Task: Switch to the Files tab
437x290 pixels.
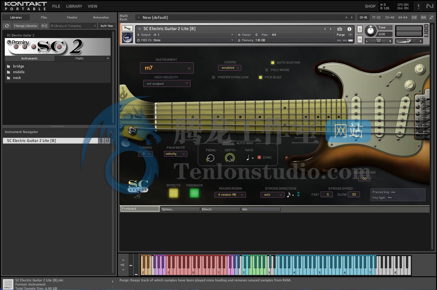Action: pos(44,18)
